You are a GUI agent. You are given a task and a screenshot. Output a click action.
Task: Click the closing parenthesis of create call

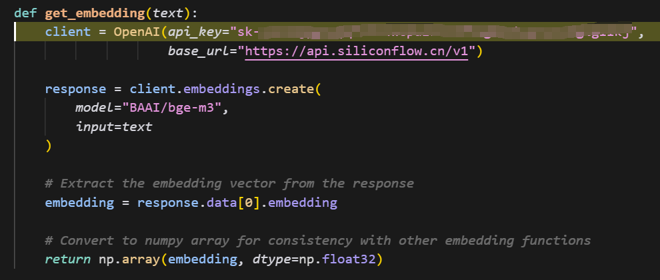[49, 146]
